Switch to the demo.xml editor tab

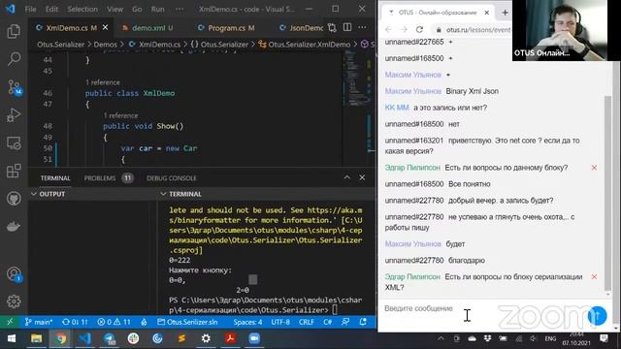(x=147, y=28)
